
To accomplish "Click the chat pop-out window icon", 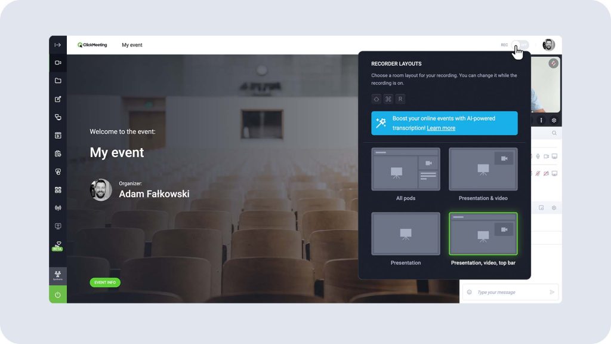I will point(541,208).
